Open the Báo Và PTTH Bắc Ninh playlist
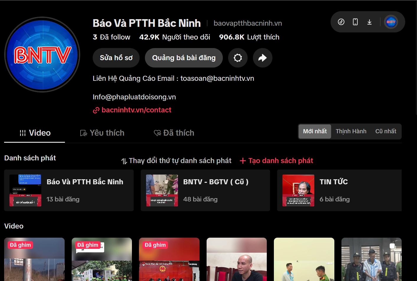 (x=69, y=190)
